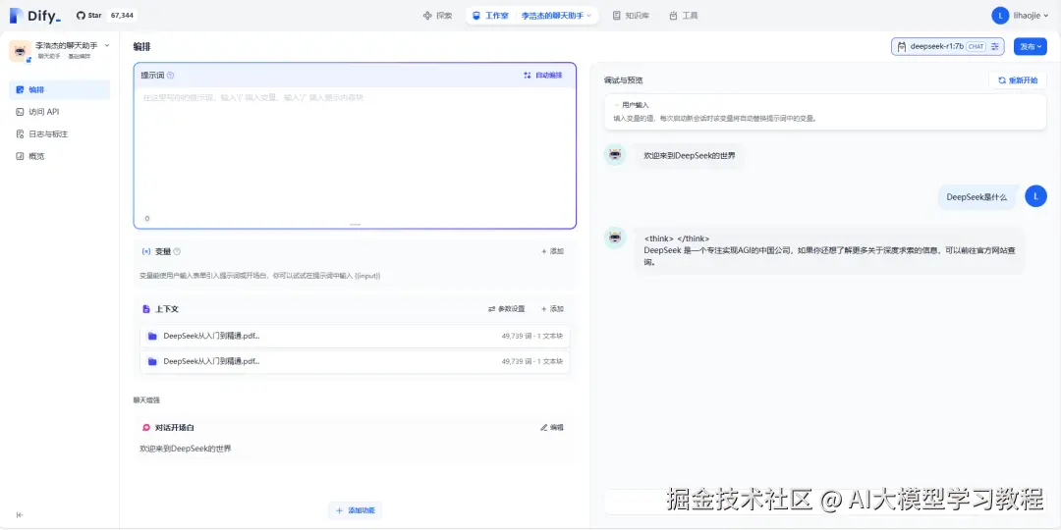Open the 知识库 tab
Viewport: 1061px width, 530px height.
pyautogui.click(x=631, y=16)
